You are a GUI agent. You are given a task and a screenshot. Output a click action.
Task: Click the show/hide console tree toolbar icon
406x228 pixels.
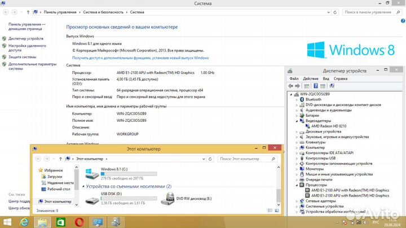[307, 86]
